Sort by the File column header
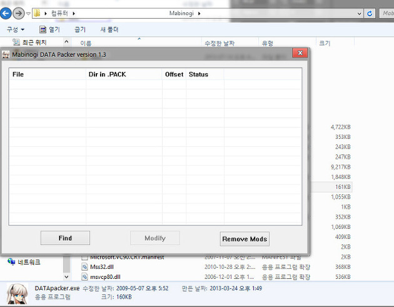This screenshot has width=394, height=307. coord(48,74)
